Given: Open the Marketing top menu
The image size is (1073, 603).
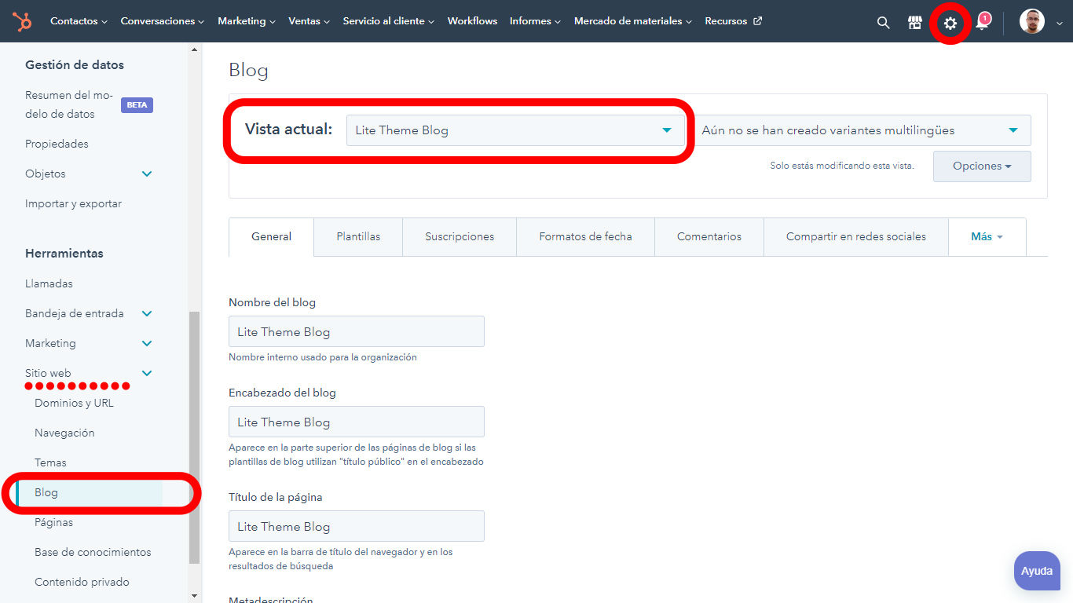Looking at the screenshot, I should 246,21.
